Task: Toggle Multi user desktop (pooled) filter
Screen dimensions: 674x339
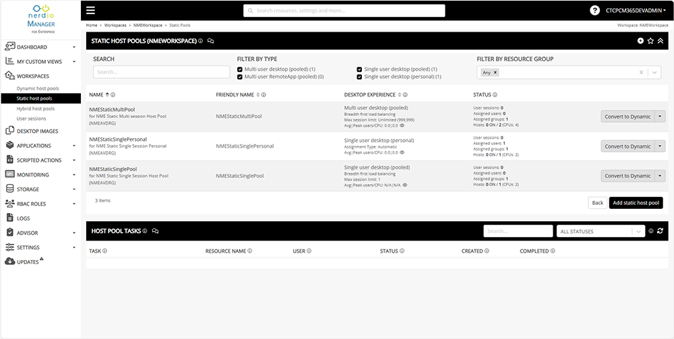Action: point(240,69)
